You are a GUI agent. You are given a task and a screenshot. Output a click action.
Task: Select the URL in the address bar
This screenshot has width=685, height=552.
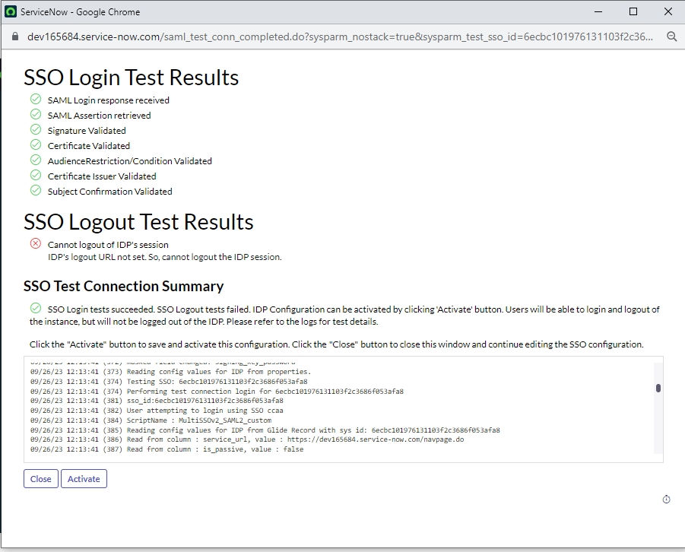[x=335, y=36]
